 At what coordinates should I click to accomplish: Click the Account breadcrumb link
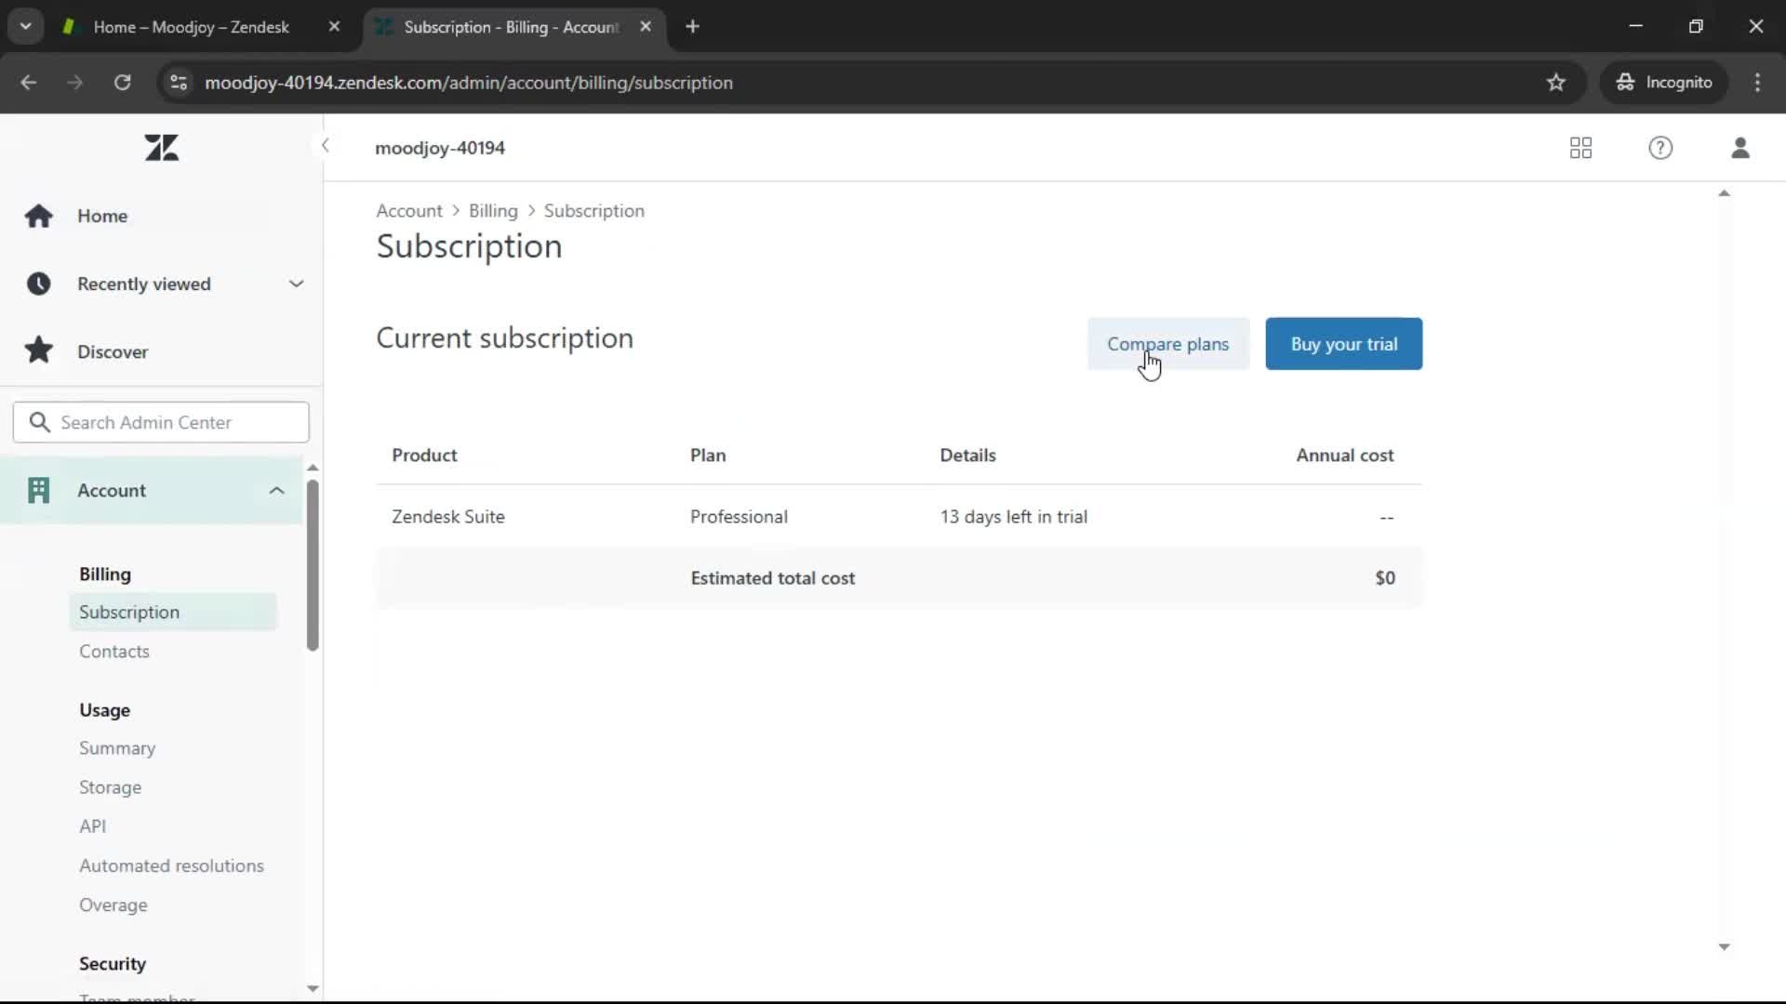(x=409, y=211)
